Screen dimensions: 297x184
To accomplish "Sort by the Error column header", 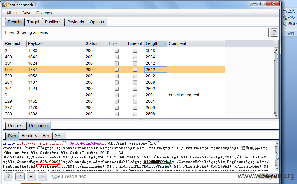I will (117, 44).
